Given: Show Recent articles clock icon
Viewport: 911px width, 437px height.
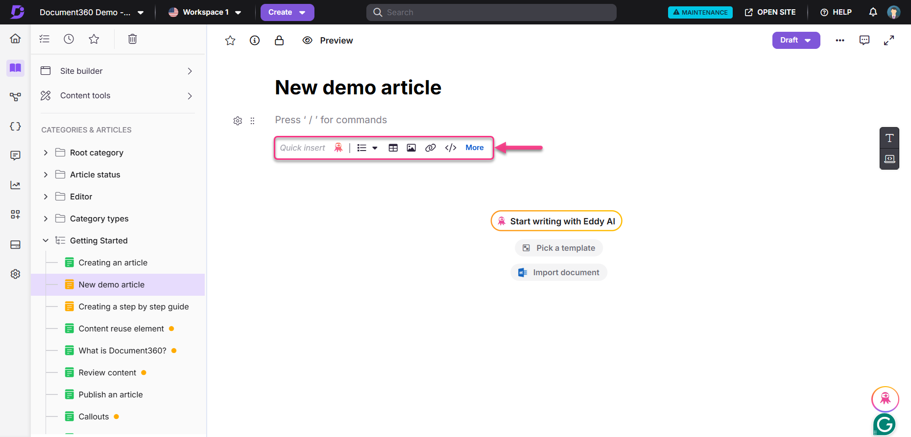Looking at the screenshot, I should (69, 39).
